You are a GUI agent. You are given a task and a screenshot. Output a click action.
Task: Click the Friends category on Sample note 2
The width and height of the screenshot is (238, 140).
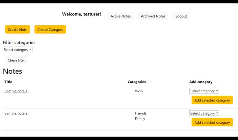click(x=141, y=113)
